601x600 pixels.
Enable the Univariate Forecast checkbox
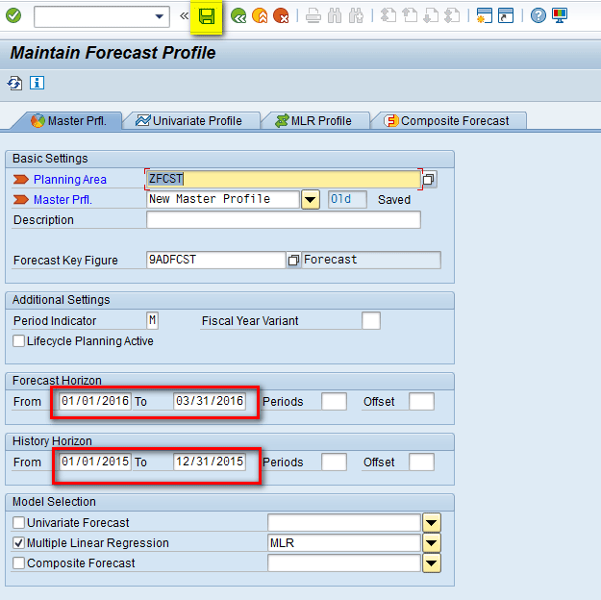pyautogui.click(x=18, y=522)
